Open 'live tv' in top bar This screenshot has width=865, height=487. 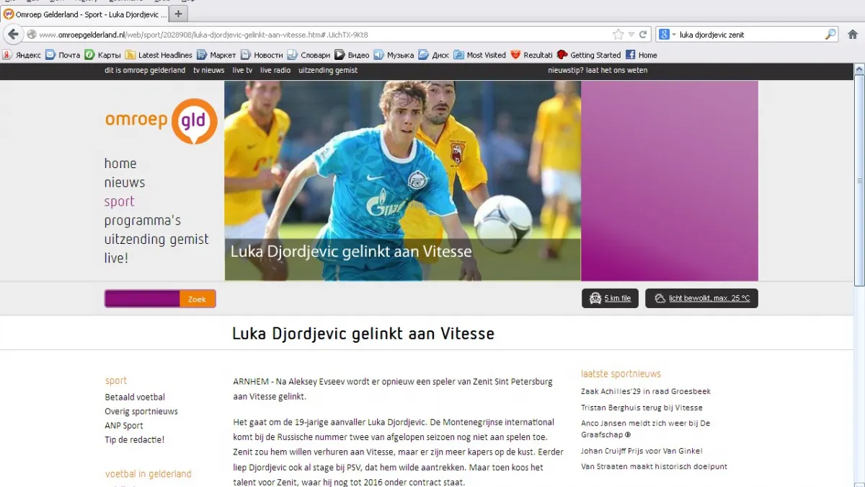coord(242,71)
